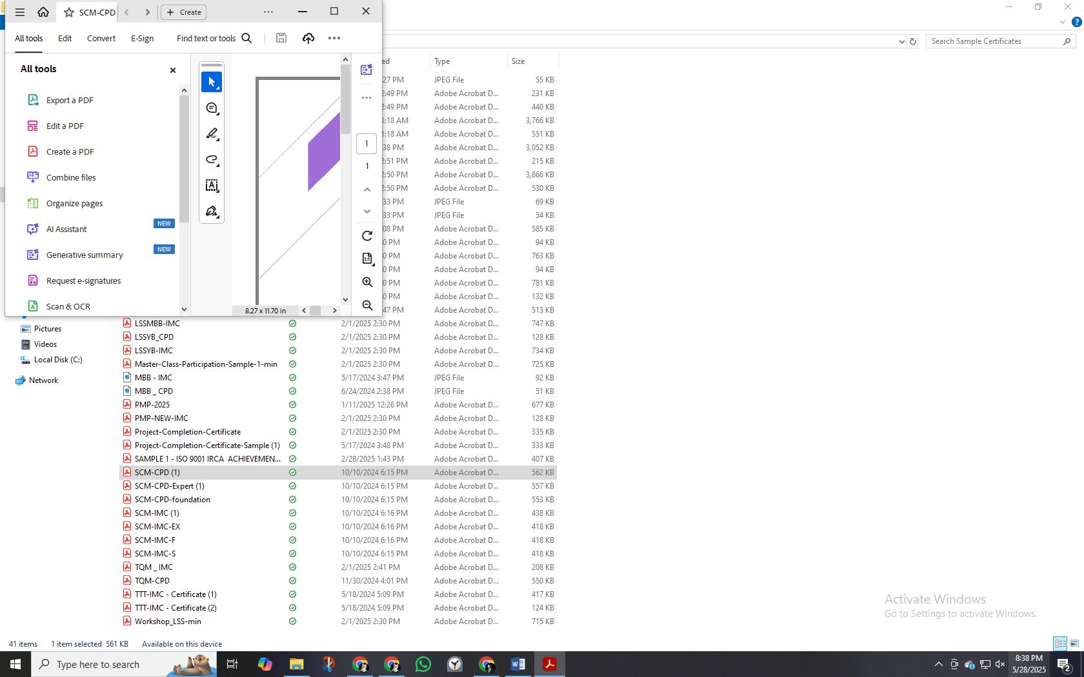Image resolution: width=1084 pixels, height=677 pixels.
Task: Open Export a PDF tool
Action: [x=70, y=100]
